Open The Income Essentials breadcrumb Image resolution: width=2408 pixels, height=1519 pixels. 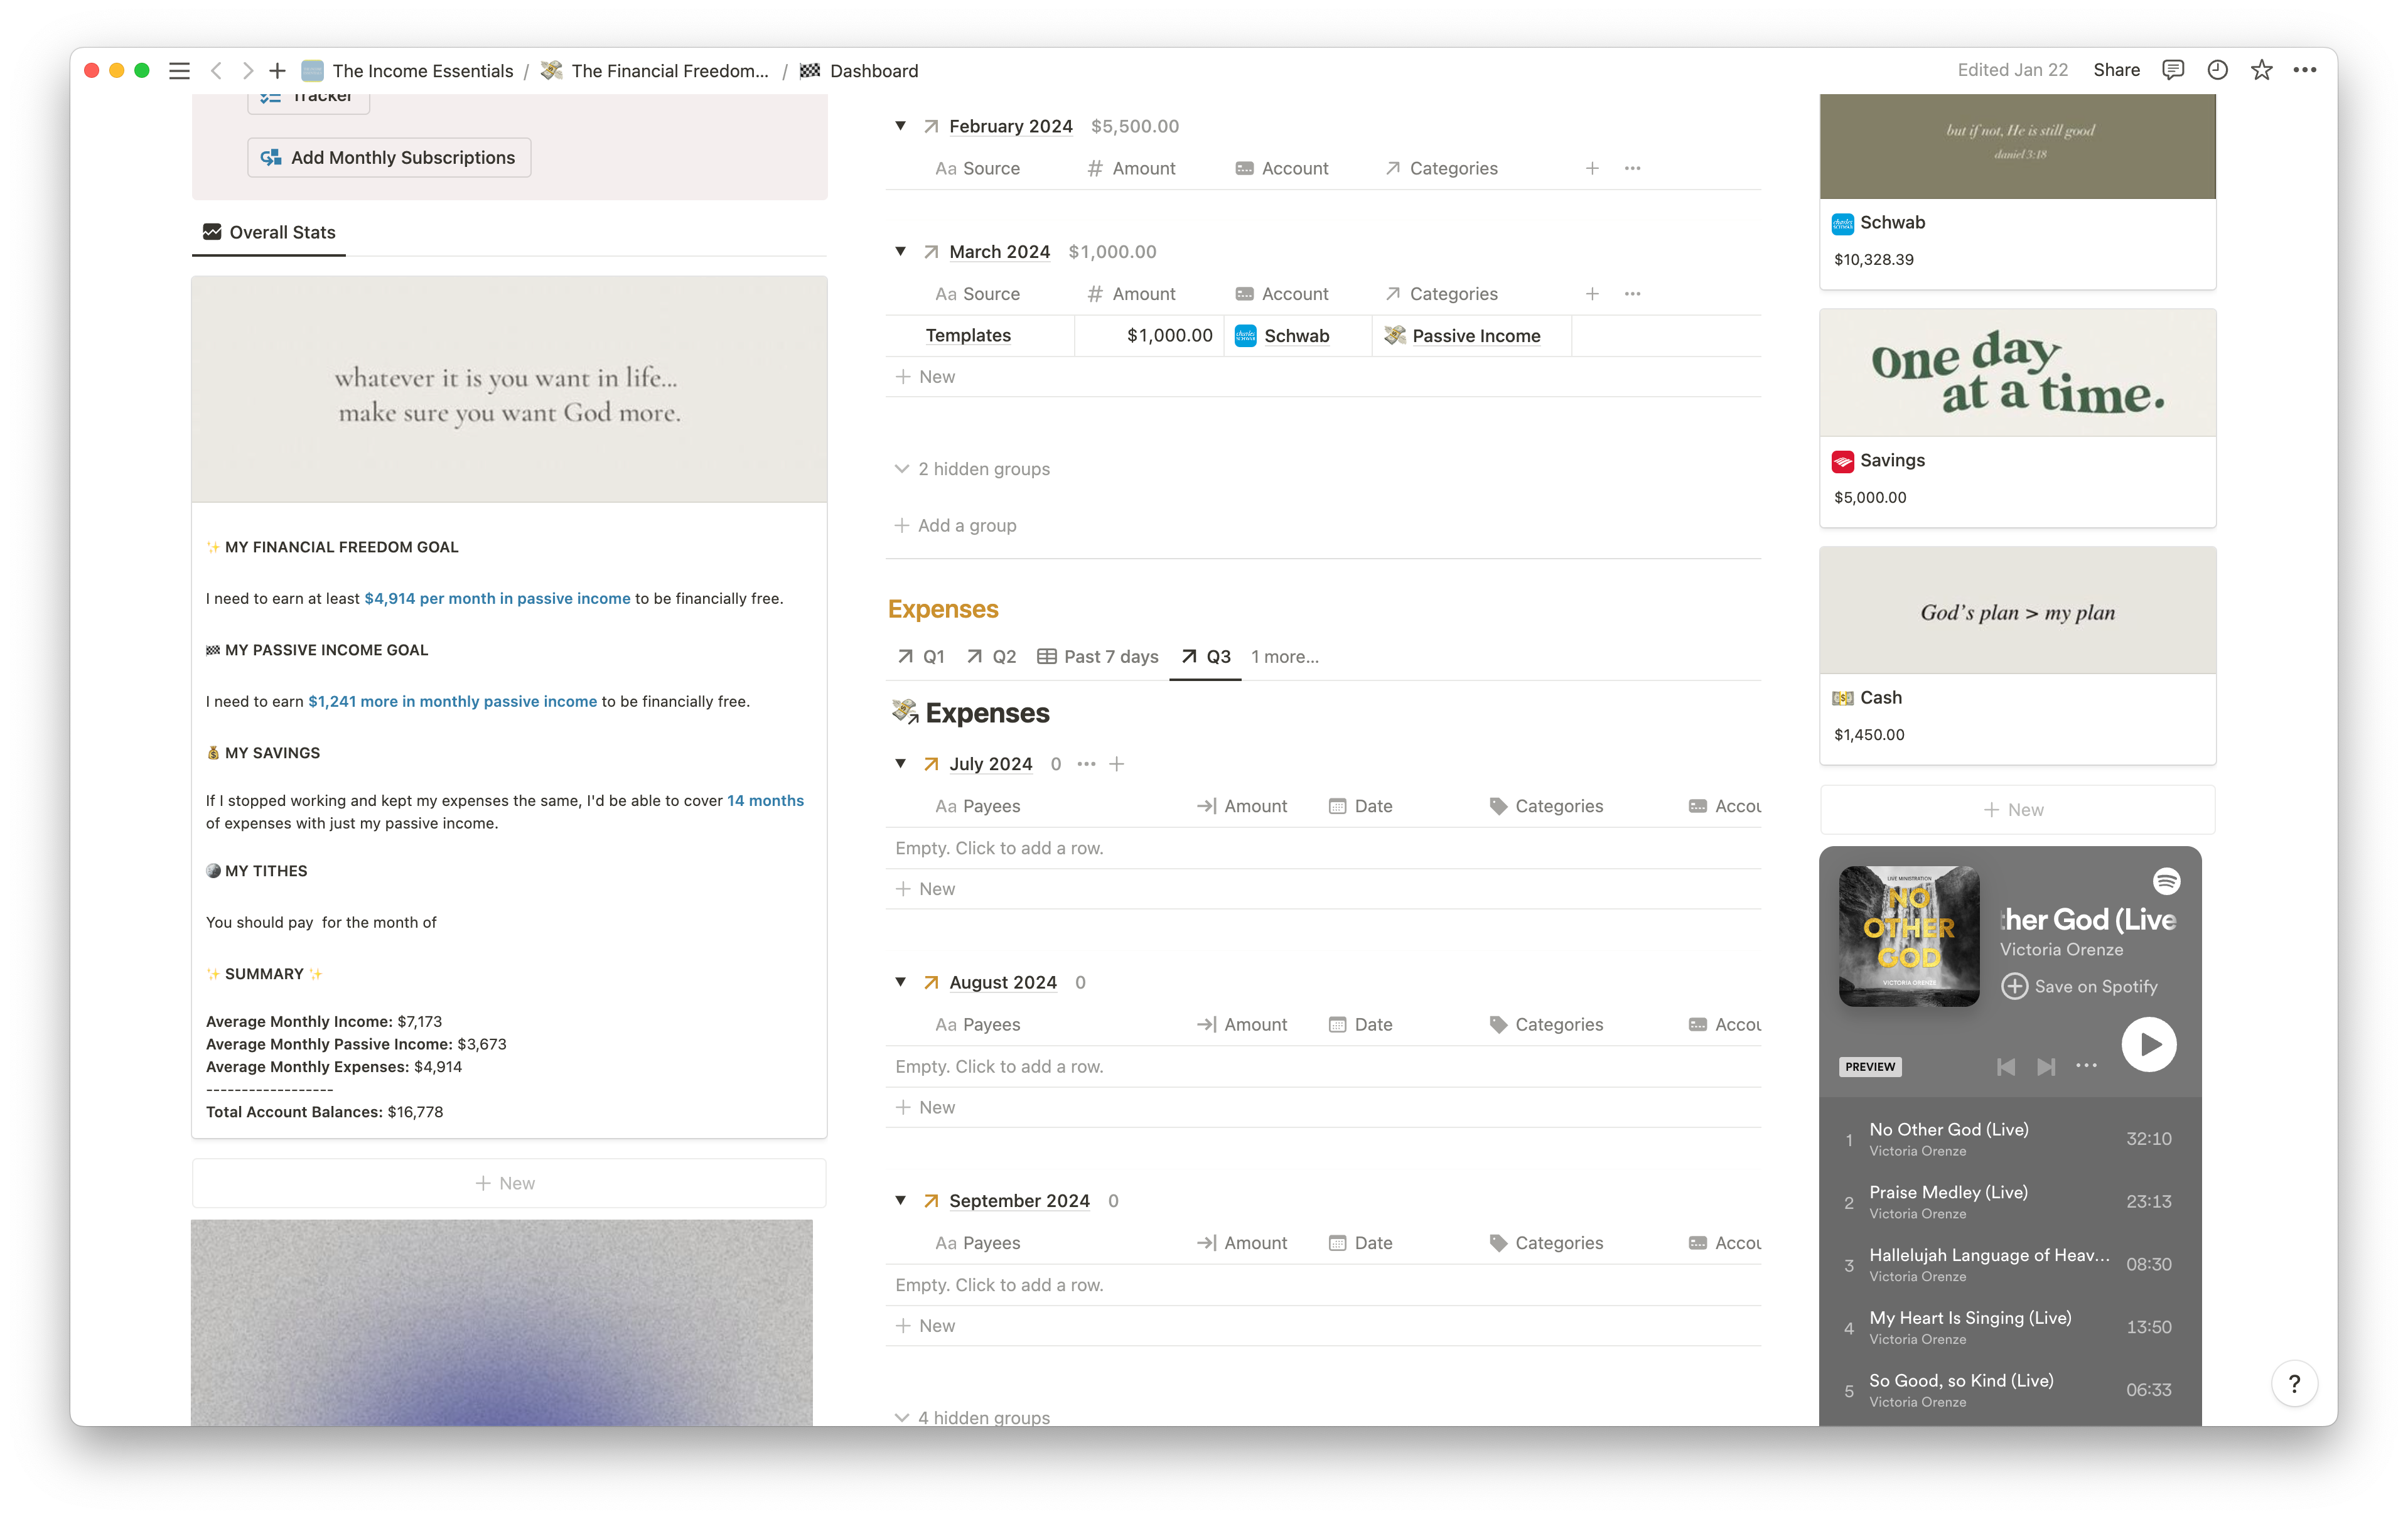pos(408,71)
